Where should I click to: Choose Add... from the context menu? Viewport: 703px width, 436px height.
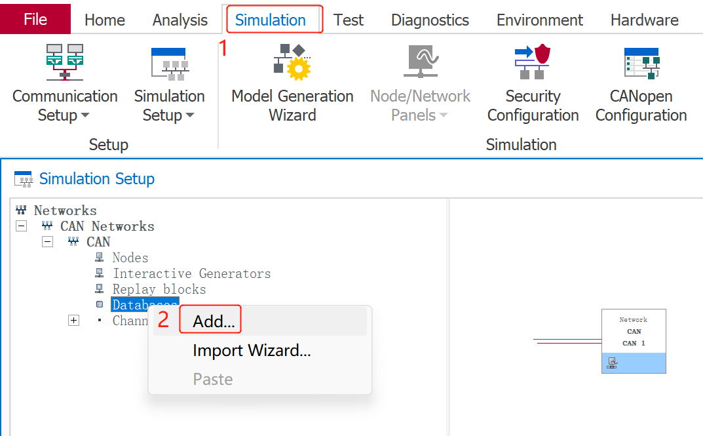[x=214, y=321]
